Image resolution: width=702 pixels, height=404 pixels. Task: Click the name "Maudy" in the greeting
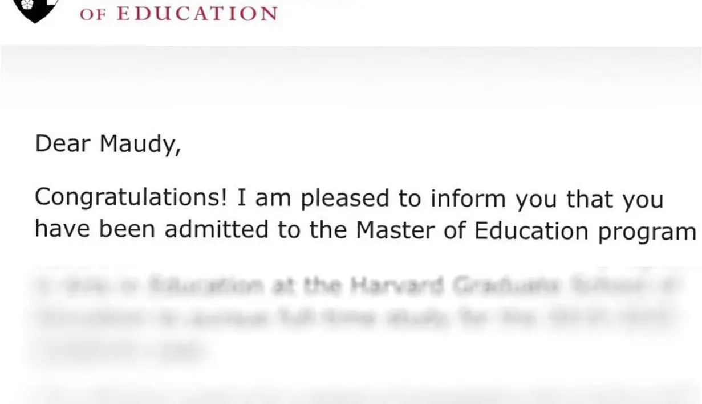140,144
